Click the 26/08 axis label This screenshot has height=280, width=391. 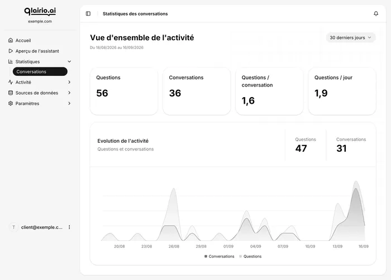174,247
